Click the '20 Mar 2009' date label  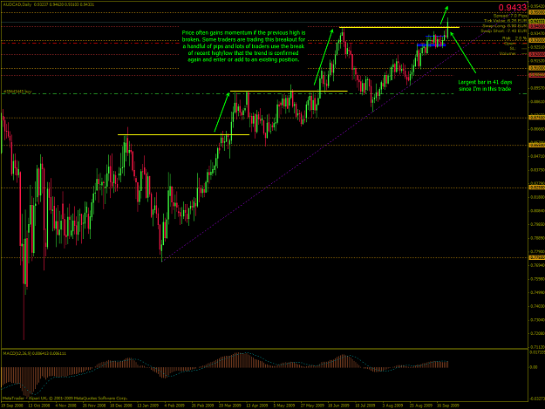point(229,406)
